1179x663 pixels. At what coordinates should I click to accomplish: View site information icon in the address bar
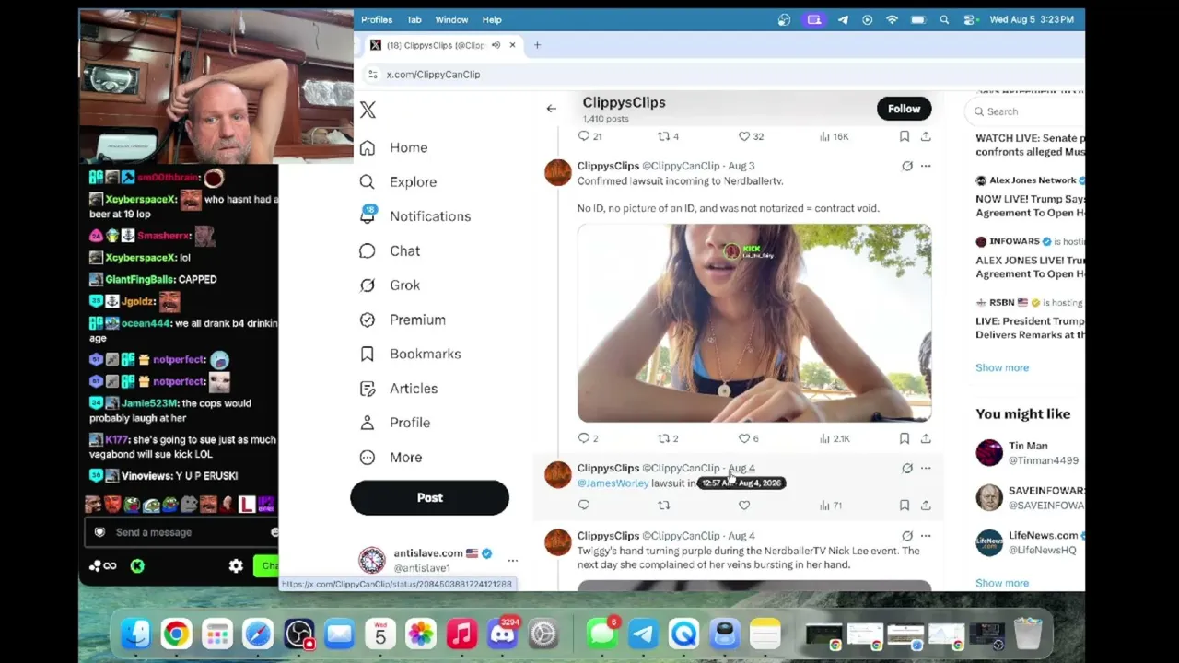pos(372,75)
